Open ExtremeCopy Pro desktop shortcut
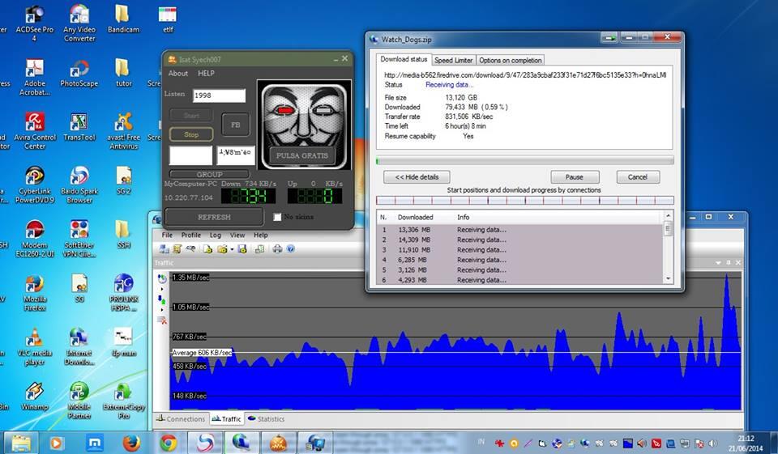Image resolution: width=778 pixels, height=454 pixels. click(123, 401)
